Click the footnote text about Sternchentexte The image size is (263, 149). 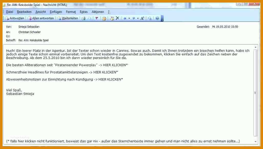click(123, 141)
